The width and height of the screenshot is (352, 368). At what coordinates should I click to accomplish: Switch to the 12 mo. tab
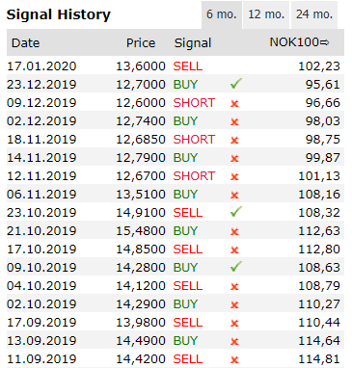[266, 14]
